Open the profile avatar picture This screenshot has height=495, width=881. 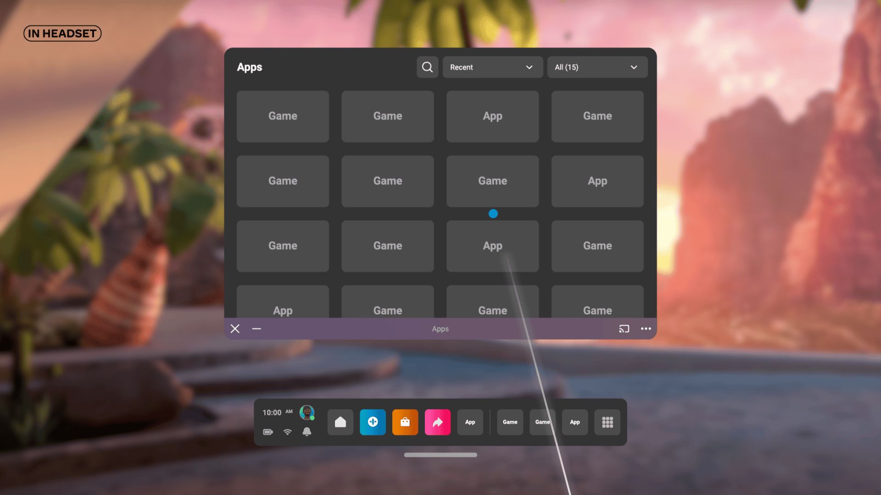[307, 412]
